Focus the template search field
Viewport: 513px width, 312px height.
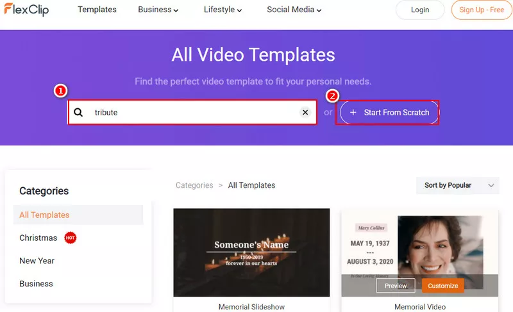tap(192, 112)
